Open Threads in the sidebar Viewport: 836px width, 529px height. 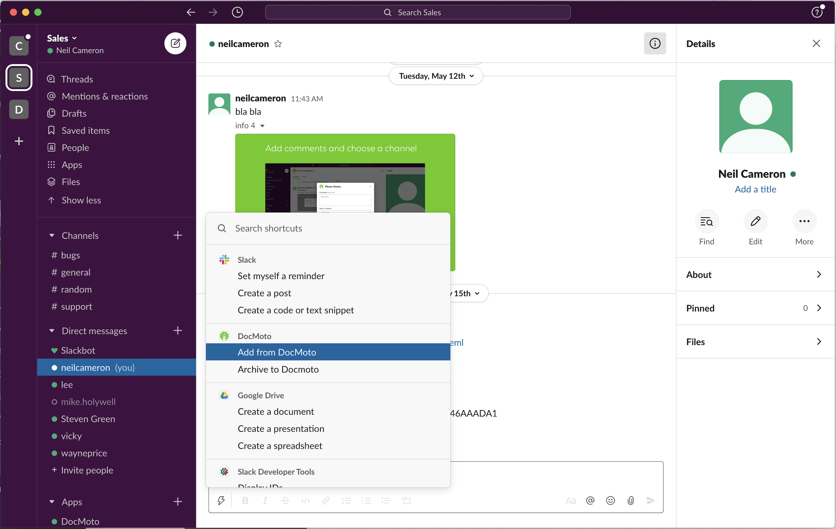tap(77, 79)
